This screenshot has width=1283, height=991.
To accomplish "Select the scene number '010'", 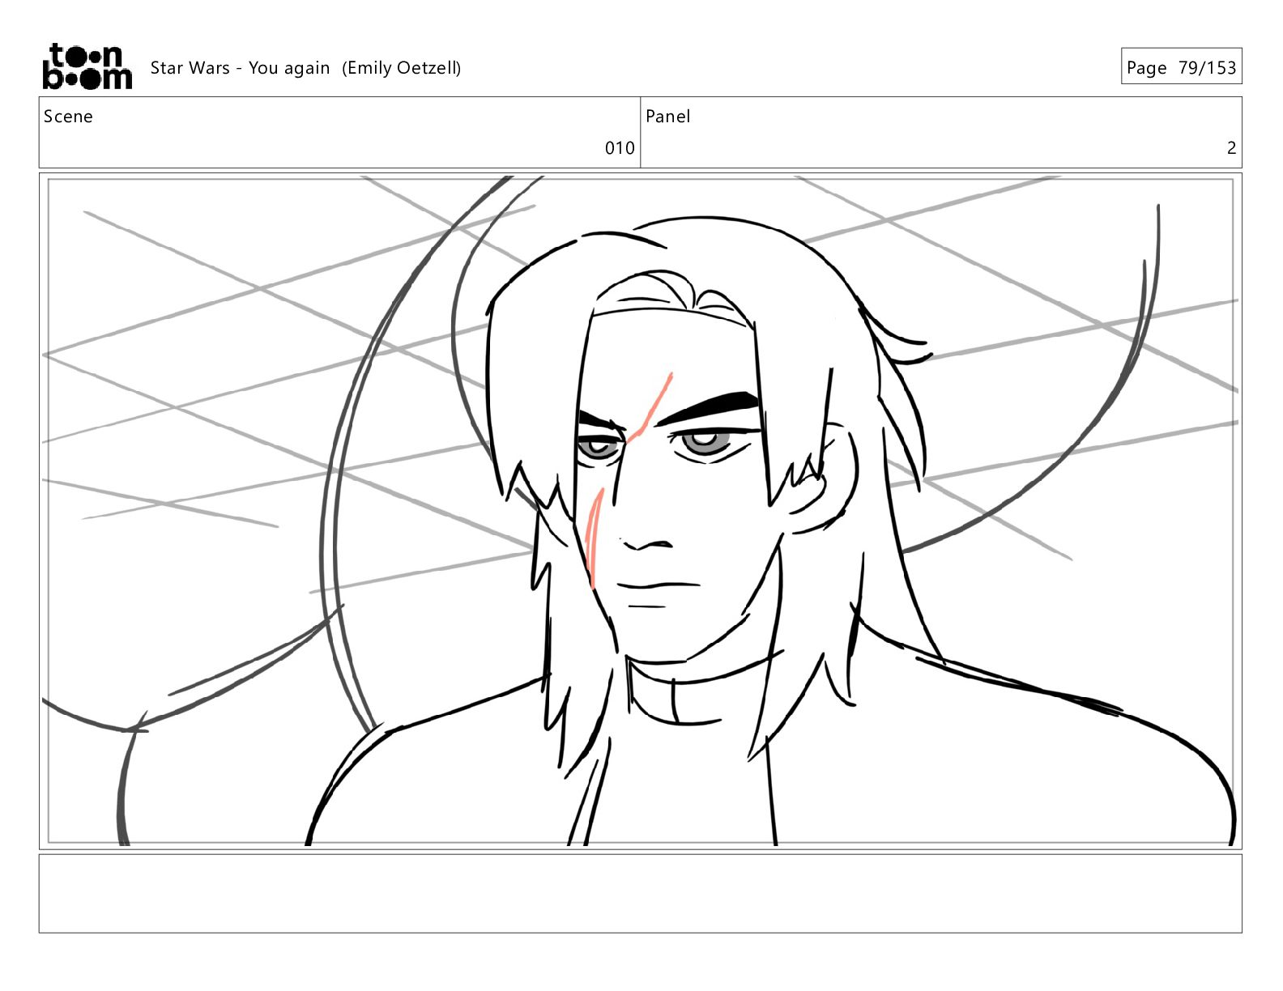I will pos(620,148).
